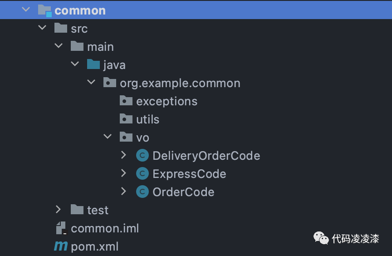Click the org.example.common package icon
Viewport: 392px width, 256px height.
(110, 83)
